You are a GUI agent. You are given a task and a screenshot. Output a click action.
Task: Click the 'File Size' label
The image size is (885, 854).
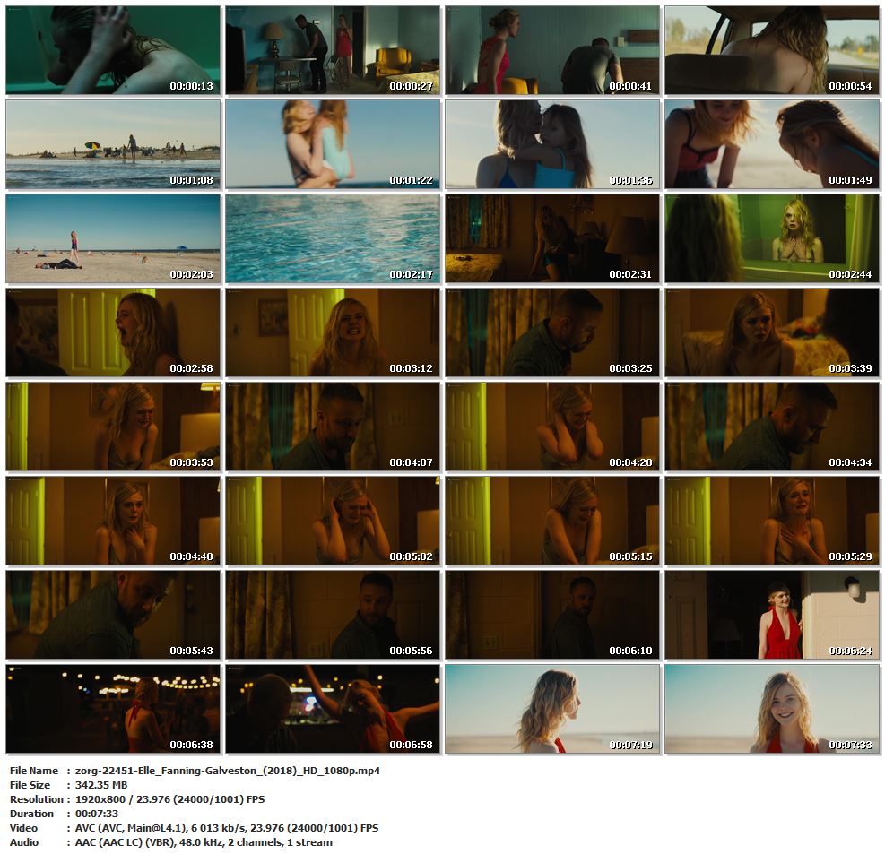(x=30, y=785)
